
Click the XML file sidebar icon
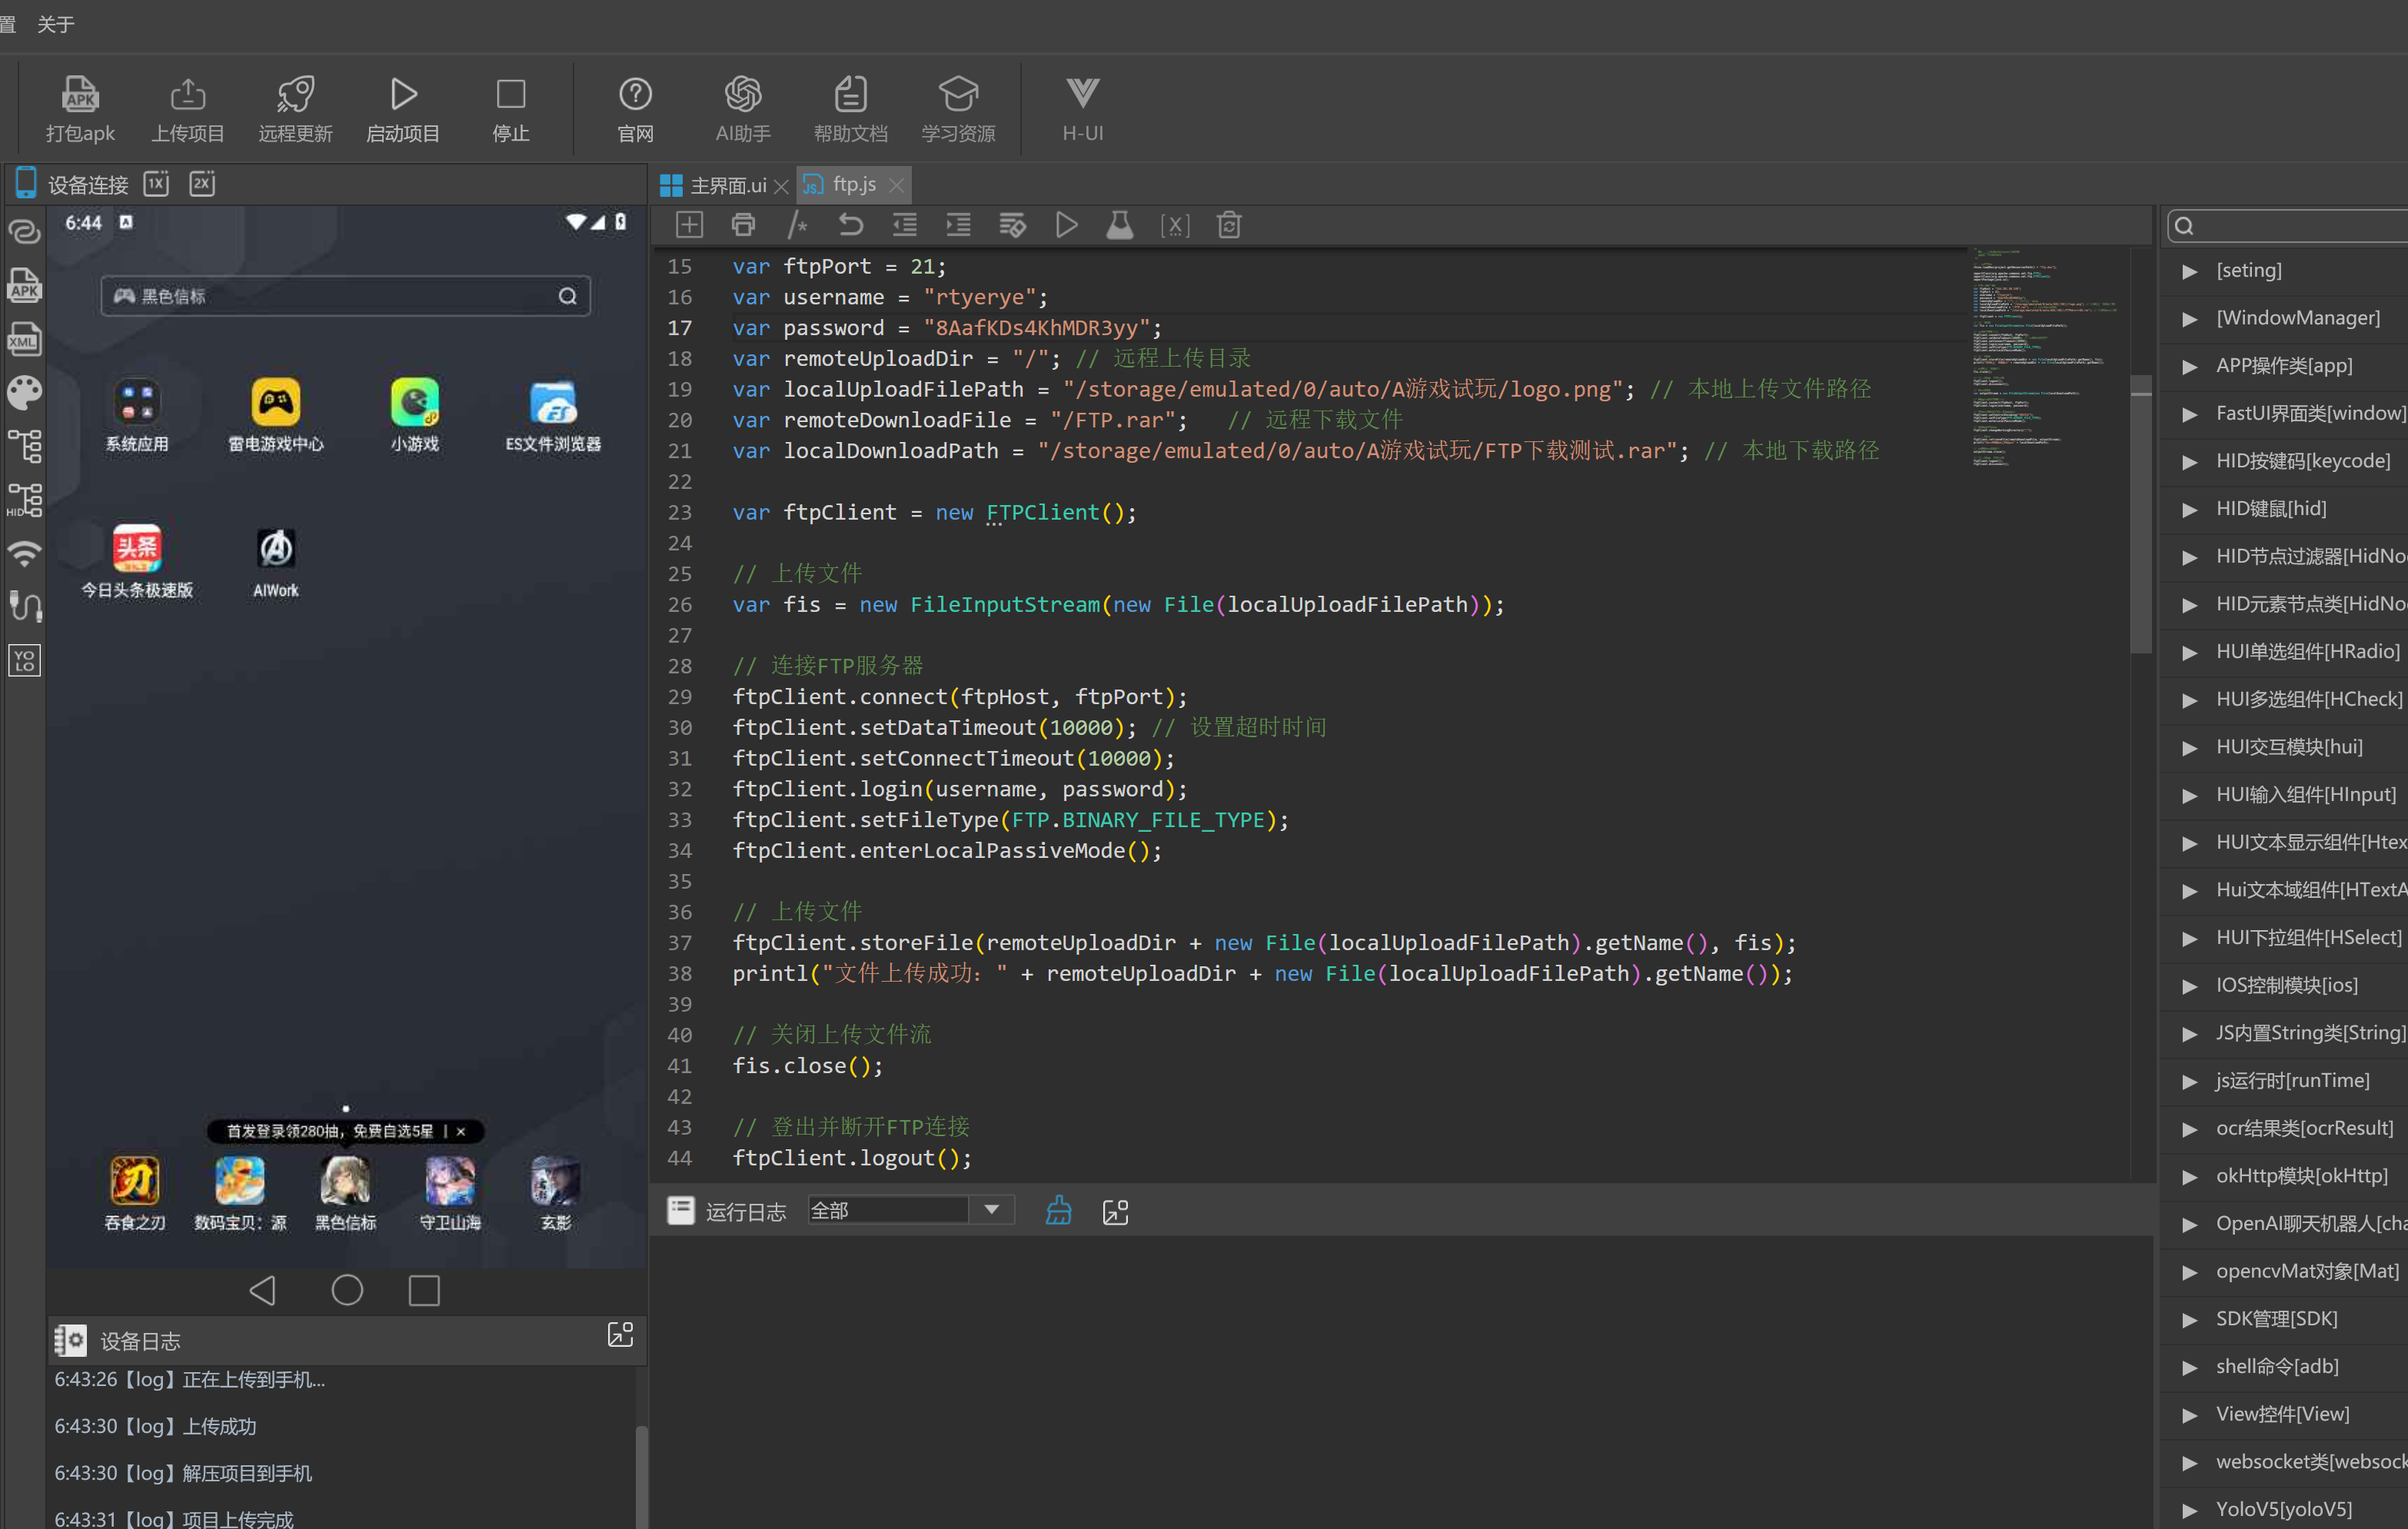24,339
